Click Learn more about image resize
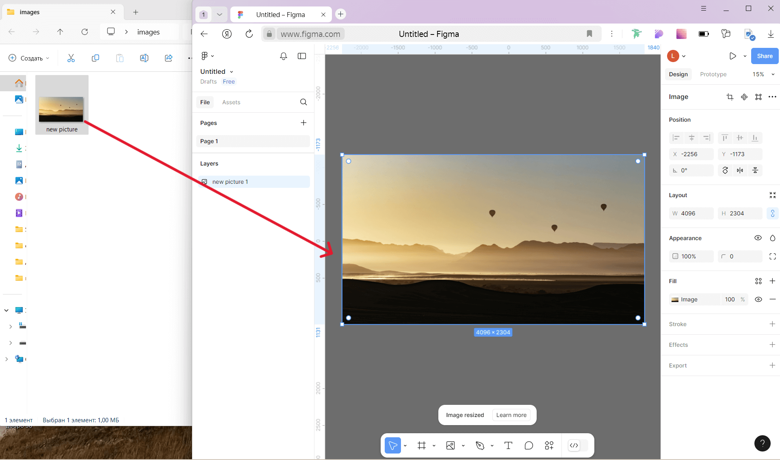The width and height of the screenshot is (780, 460). [511, 415]
